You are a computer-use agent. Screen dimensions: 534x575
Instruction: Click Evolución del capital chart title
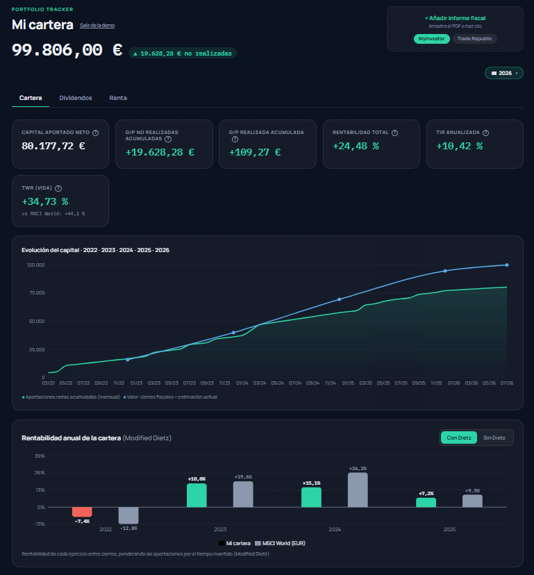[95, 250]
